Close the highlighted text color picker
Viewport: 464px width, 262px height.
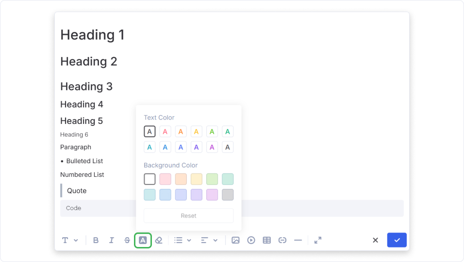(143, 240)
